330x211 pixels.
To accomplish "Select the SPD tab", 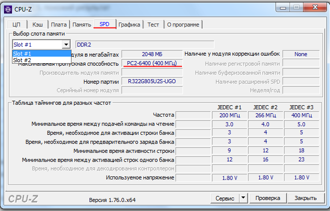I will tap(104, 24).
